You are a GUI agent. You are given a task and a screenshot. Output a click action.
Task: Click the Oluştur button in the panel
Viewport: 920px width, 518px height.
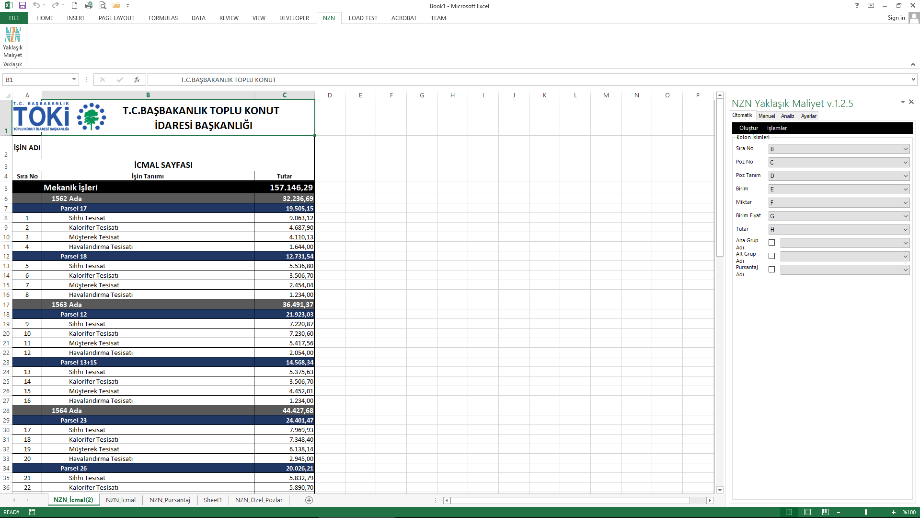tap(748, 128)
